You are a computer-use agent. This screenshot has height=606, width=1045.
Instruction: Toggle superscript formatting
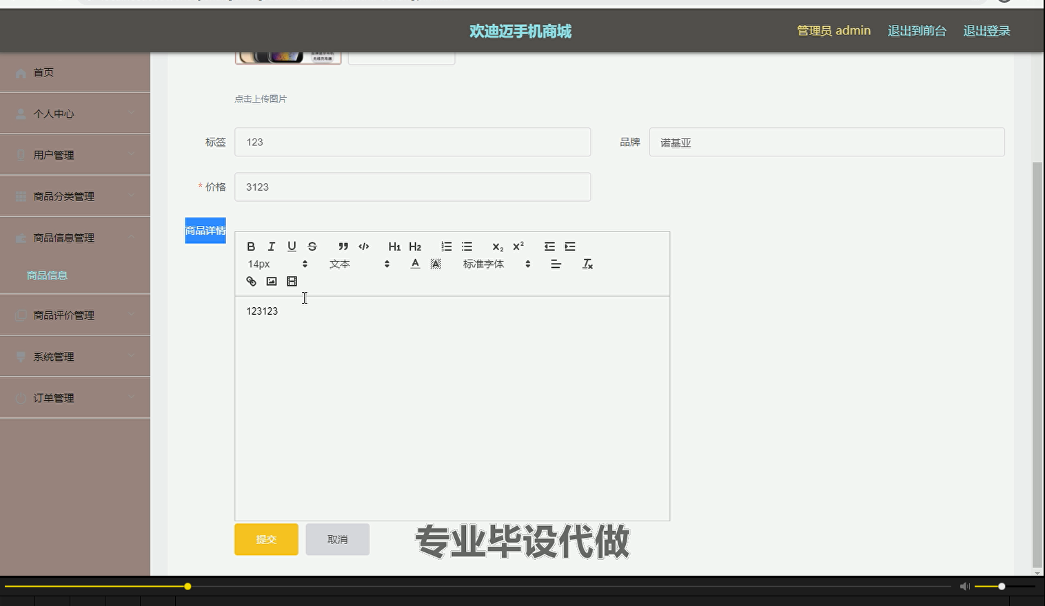click(x=518, y=246)
